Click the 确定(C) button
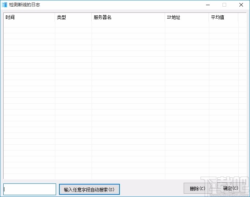 231,188
